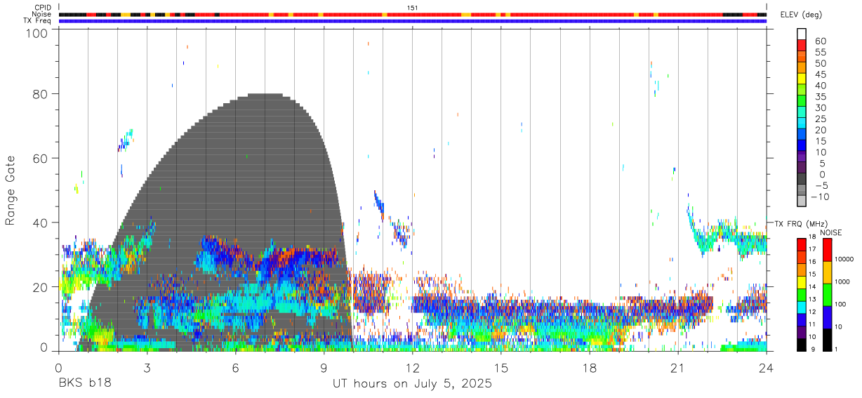
Task: Click the UT hour axis label 24
Action: (x=766, y=368)
